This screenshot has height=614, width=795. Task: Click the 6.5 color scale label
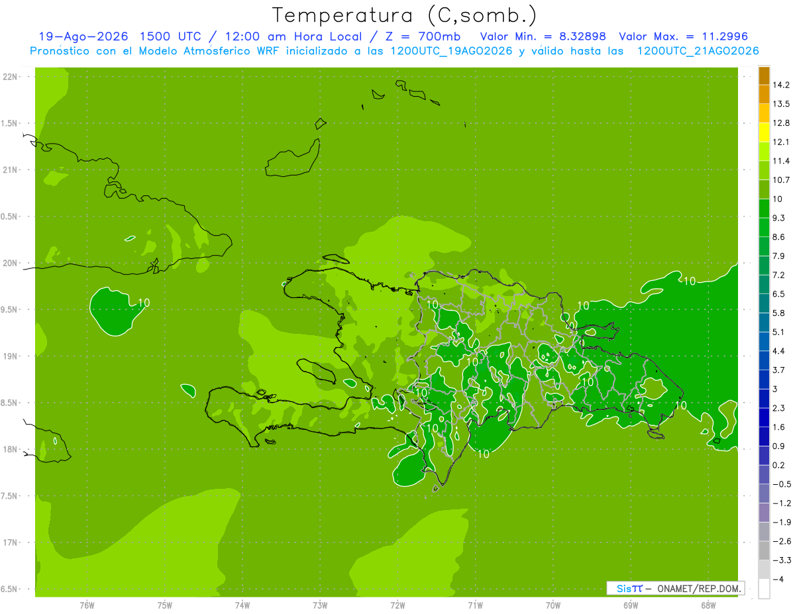point(780,294)
